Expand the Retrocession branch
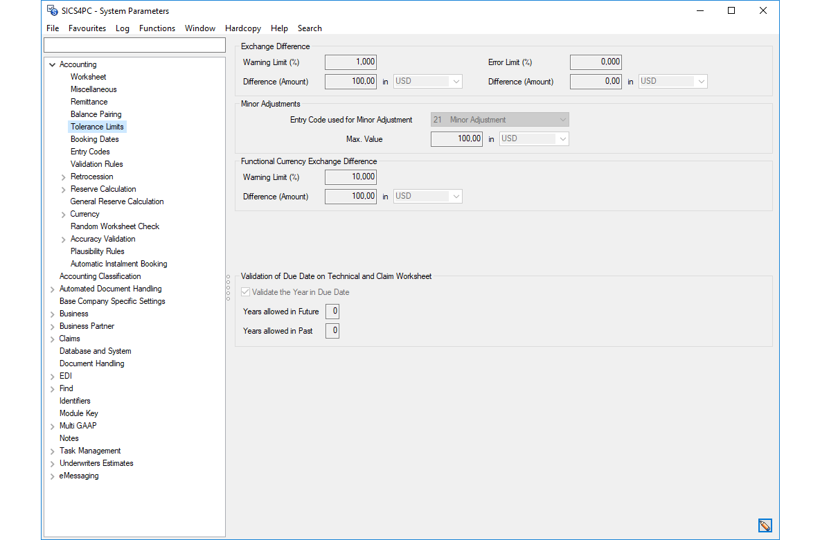The width and height of the screenshot is (820, 540). pos(62,176)
